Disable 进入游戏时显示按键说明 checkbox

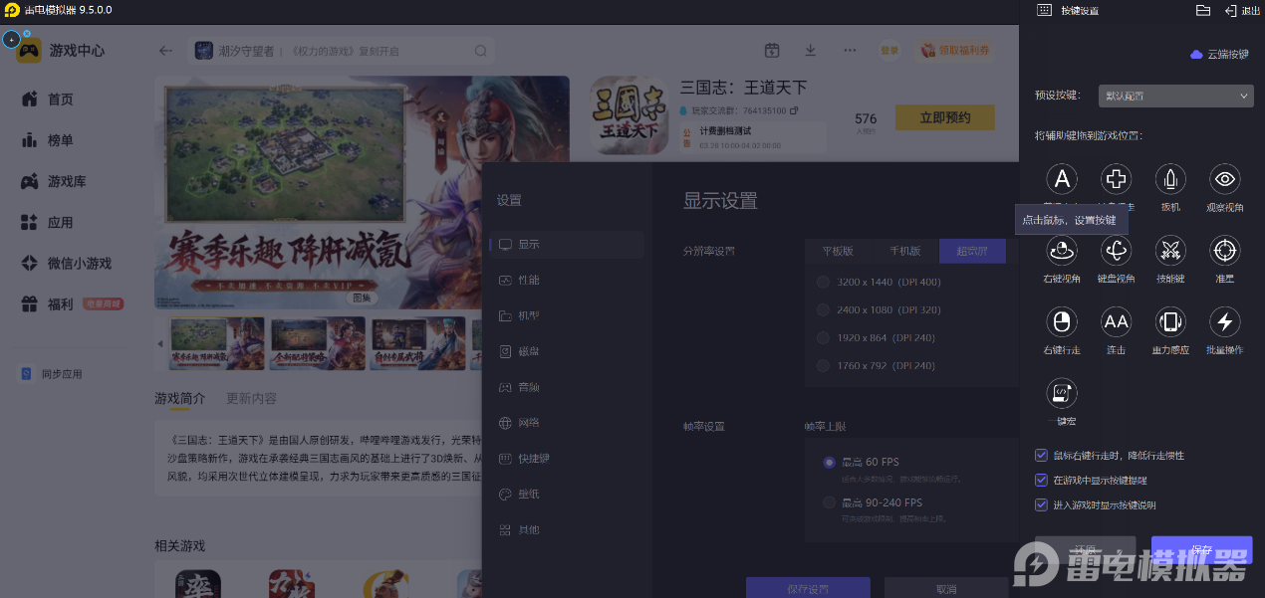1042,505
